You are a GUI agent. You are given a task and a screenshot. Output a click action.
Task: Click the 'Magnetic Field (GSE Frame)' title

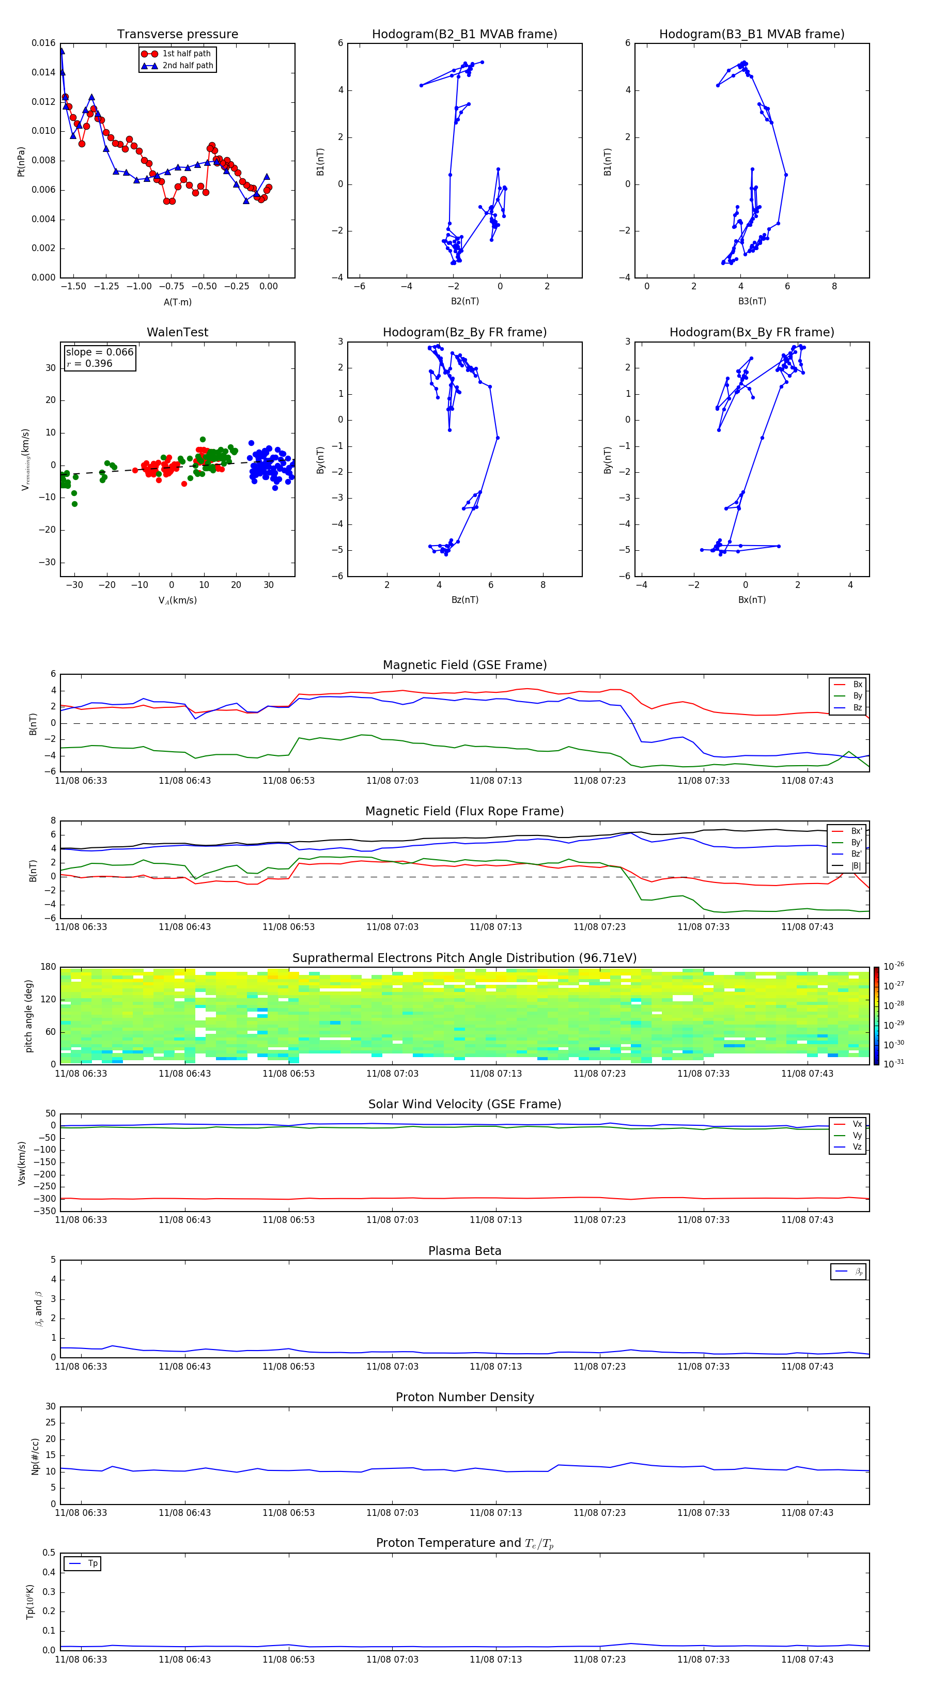point(464,665)
